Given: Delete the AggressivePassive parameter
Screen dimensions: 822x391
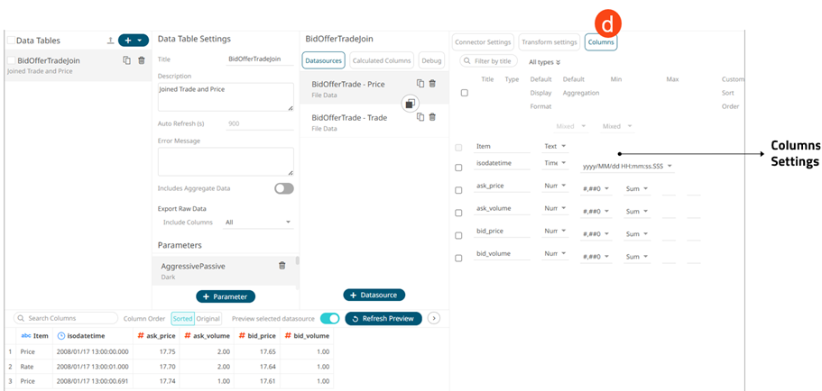Looking at the screenshot, I should click(x=282, y=266).
